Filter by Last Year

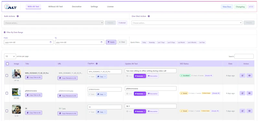click(202, 42)
